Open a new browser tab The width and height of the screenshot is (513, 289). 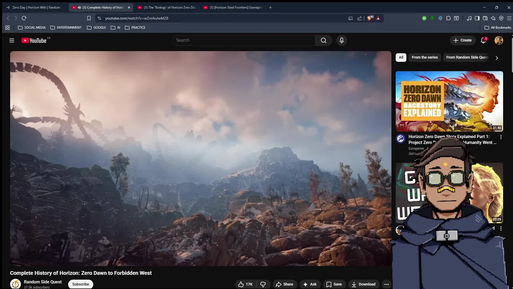point(270,8)
